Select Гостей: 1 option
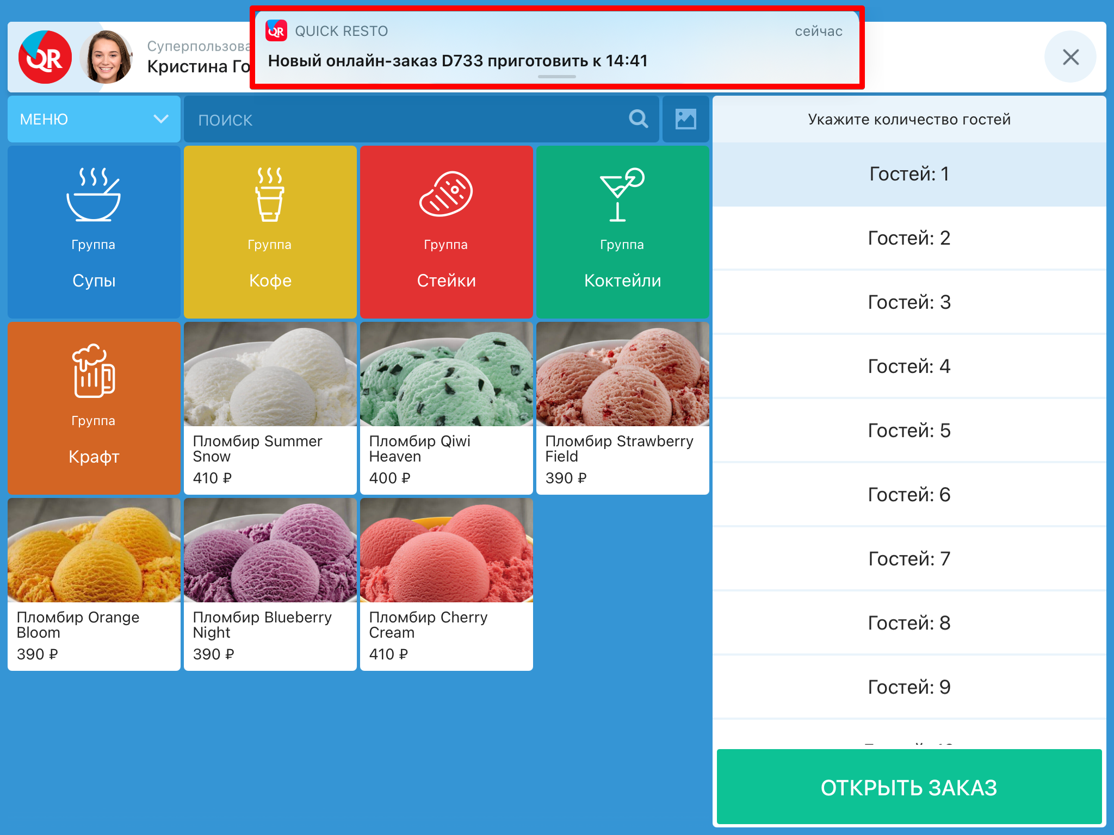 908,174
